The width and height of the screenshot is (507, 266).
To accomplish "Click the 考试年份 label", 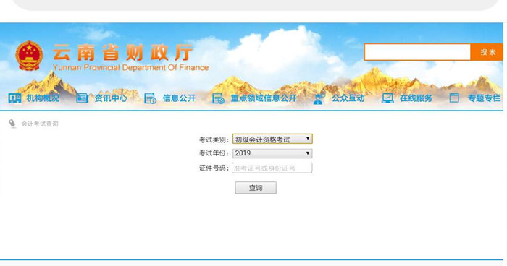I will pyautogui.click(x=214, y=153).
